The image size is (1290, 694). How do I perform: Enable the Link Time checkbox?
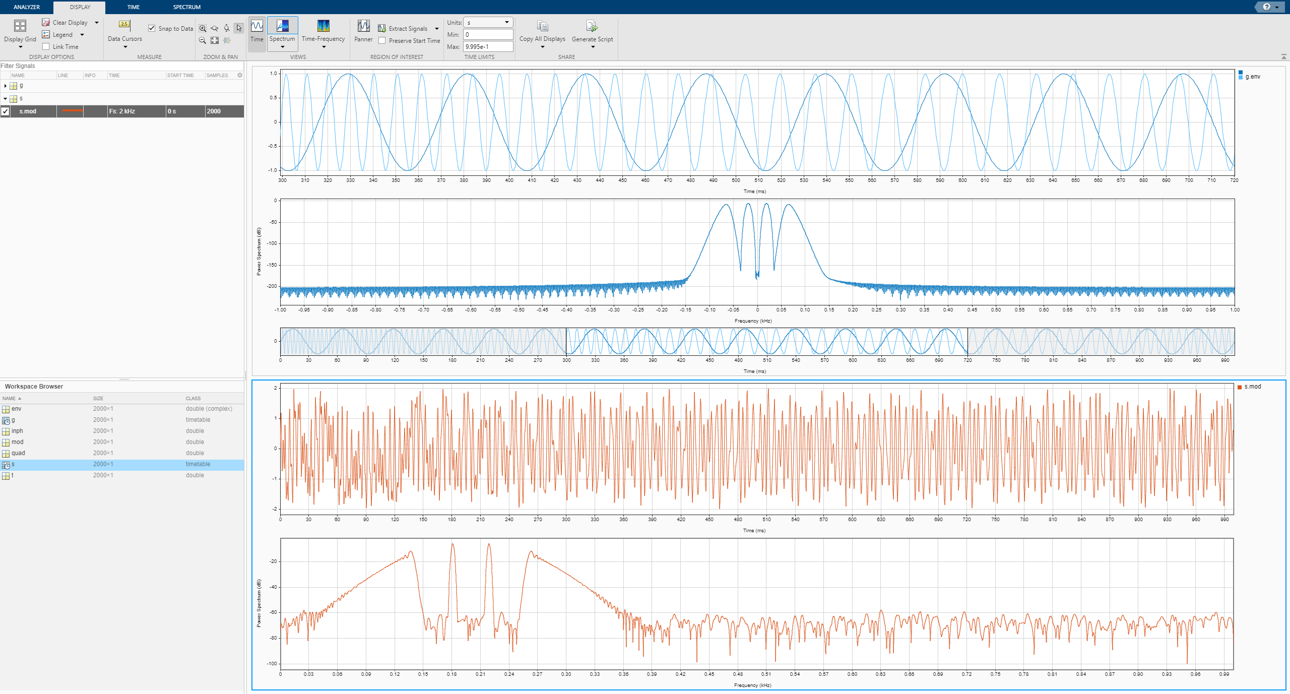[46, 47]
